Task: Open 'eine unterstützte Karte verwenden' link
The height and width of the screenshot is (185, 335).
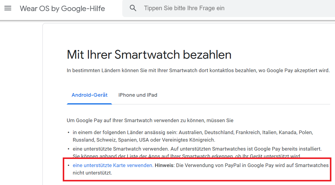Action: click(x=113, y=165)
